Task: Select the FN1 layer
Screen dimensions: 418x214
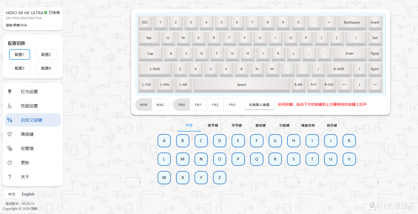Action: click(x=198, y=104)
